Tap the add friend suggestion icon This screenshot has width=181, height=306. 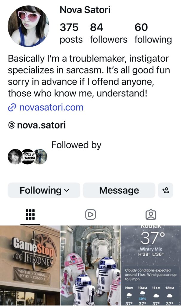pyautogui.click(x=165, y=190)
